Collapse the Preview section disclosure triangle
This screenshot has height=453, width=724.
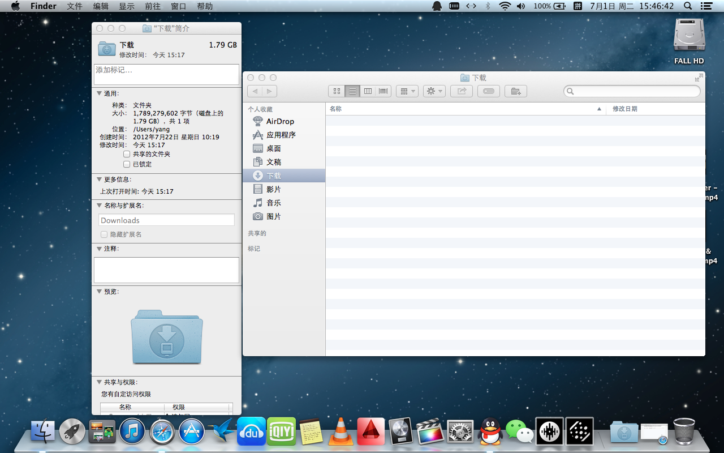(99, 292)
